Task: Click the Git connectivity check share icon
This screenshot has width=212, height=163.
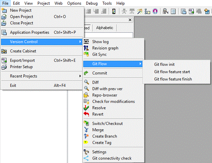Action: (86, 158)
